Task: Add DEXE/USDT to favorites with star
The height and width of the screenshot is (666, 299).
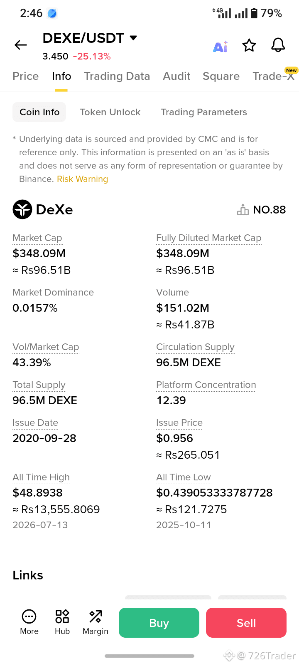Action: 249,45
